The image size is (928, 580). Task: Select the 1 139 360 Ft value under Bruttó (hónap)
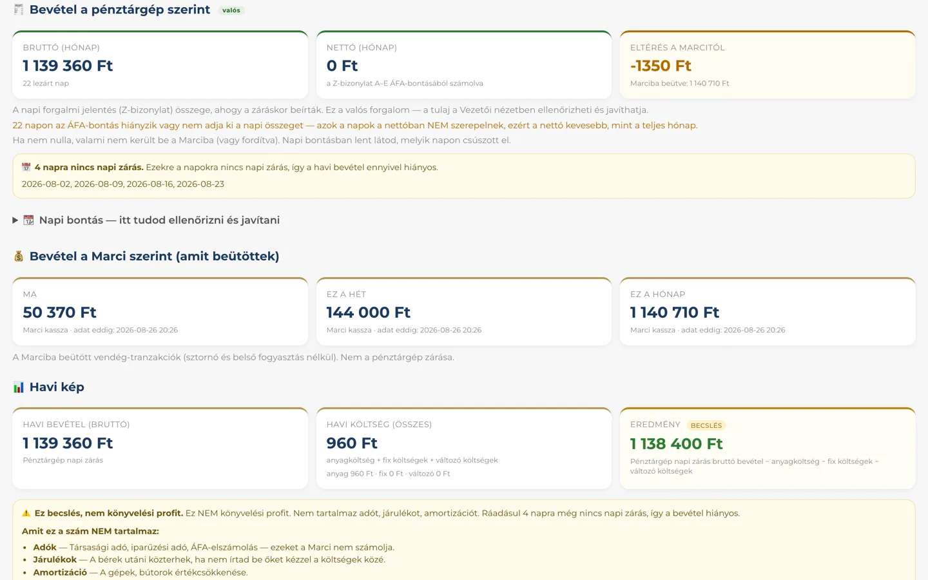[68, 66]
